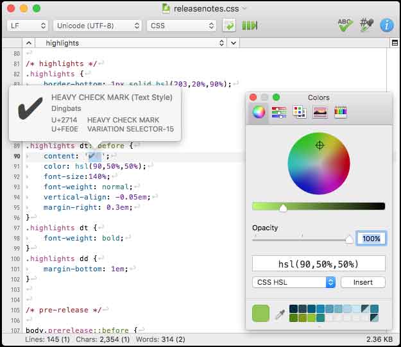Image resolution: width=401 pixels, height=347 pixels.
Task: Open the CSS syntax style dropdown
Action: 181,26
